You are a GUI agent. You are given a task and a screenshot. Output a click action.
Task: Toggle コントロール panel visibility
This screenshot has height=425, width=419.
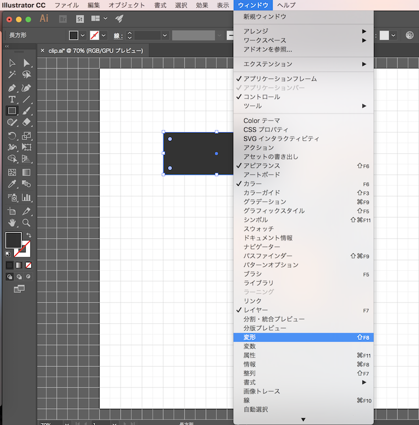[x=261, y=97]
